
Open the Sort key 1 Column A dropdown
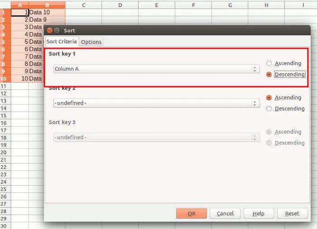coord(157,69)
